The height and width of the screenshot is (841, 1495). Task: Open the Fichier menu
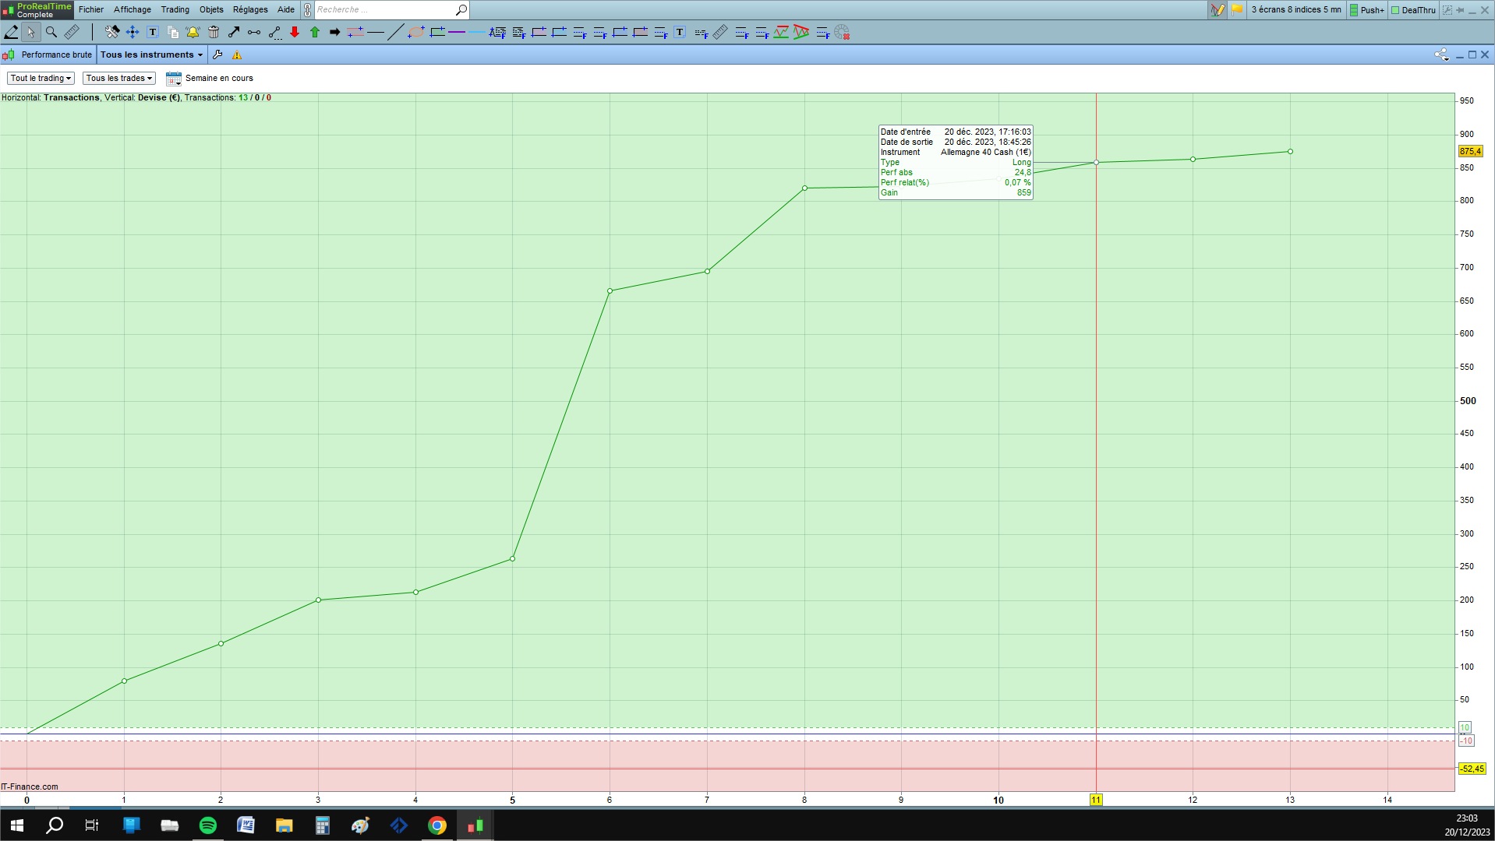click(91, 9)
